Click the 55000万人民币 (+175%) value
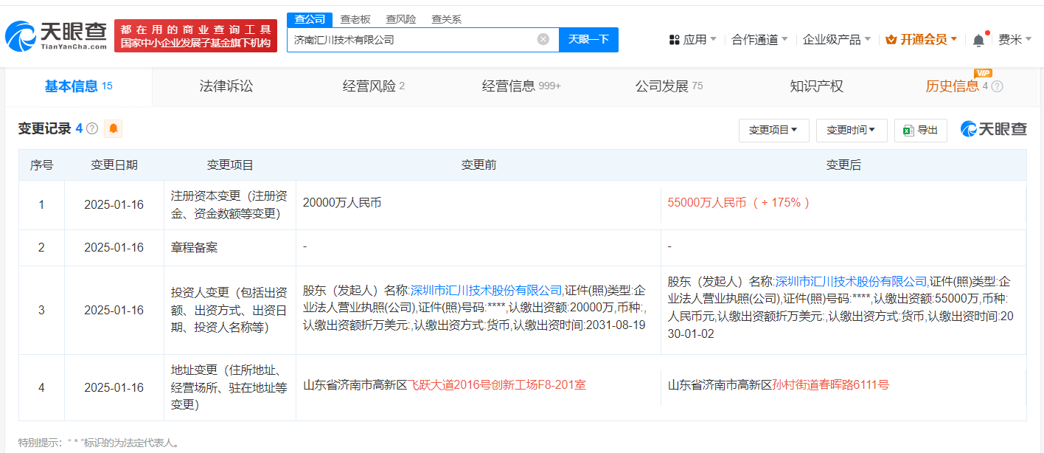Image resolution: width=1044 pixels, height=453 pixels. 739,202
